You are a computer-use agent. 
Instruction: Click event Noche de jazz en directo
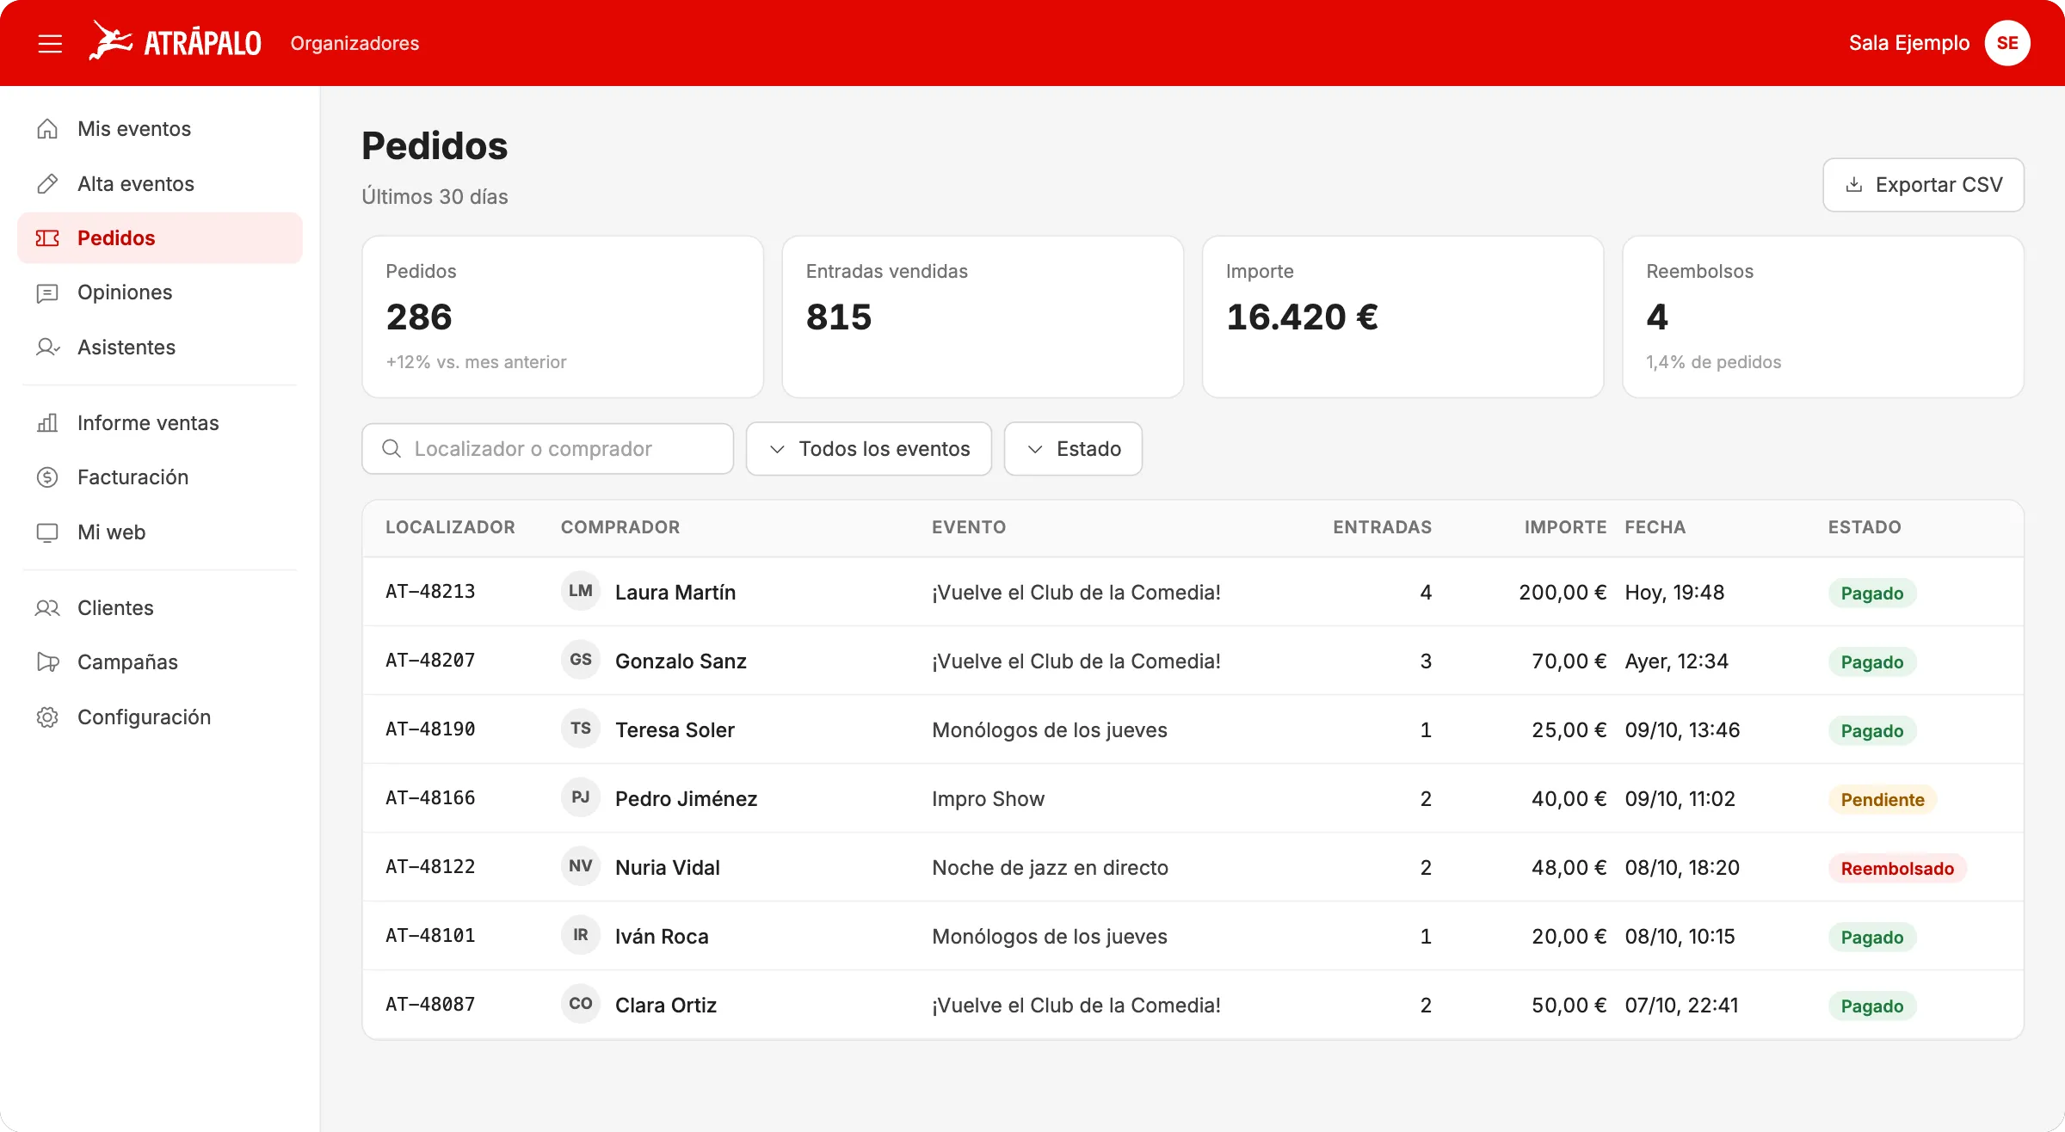point(1050,868)
